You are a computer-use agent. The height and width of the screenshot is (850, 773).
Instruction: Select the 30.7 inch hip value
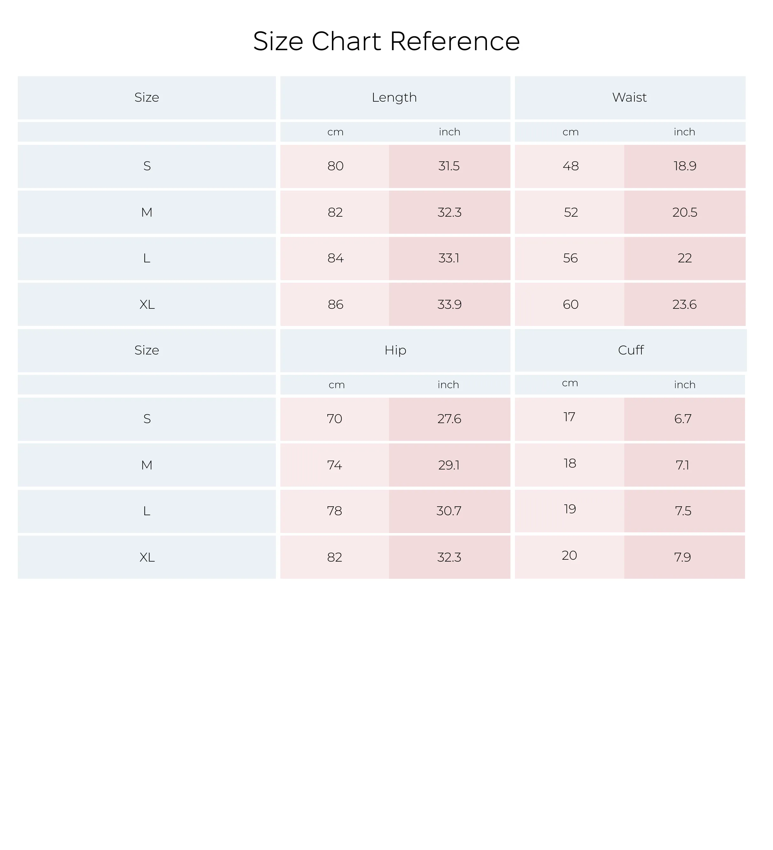[449, 511]
